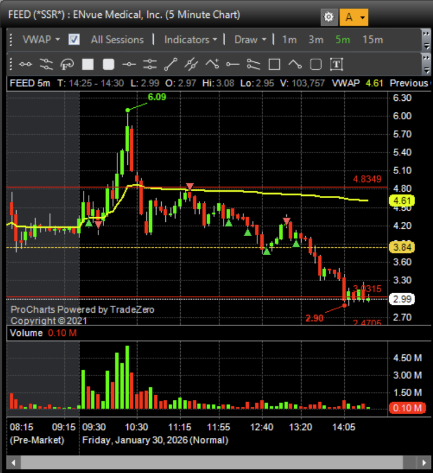Image resolution: width=433 pixels, height=473 pixels.
Task: Click the 4.8349 resistance level label
Action: coord(367,179)
